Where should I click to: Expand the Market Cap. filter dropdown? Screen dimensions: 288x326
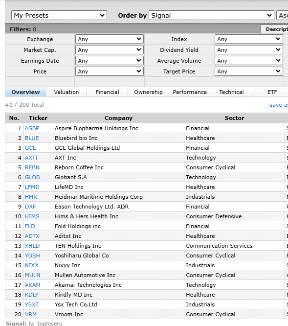(110, 50)
